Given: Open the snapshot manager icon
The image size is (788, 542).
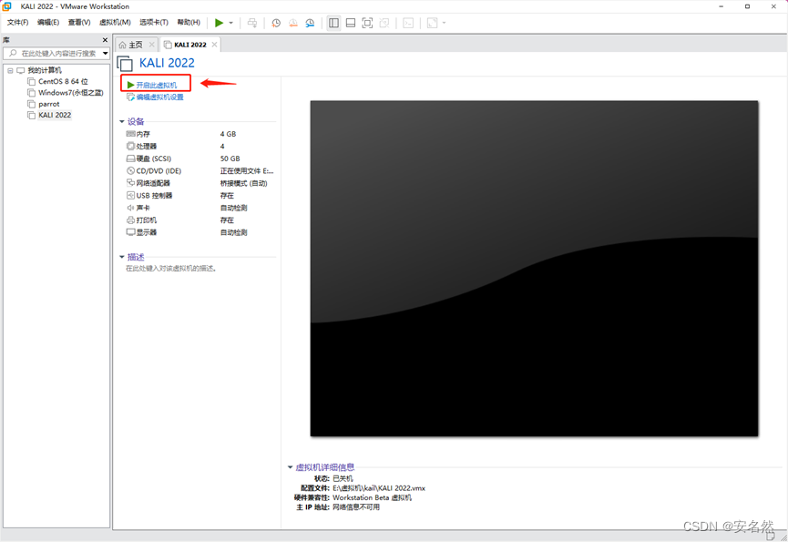Looking at the screenshot, I should click(310, 23).
